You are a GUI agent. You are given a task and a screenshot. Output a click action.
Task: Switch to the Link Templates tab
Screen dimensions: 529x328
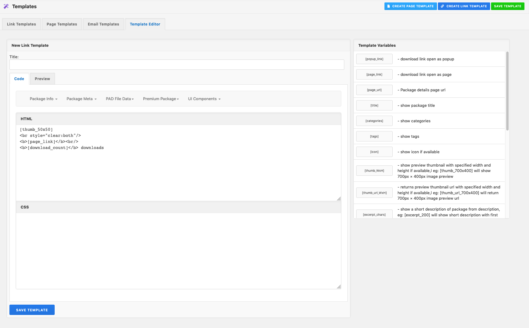pyautogui.click(x=21, y=24)
